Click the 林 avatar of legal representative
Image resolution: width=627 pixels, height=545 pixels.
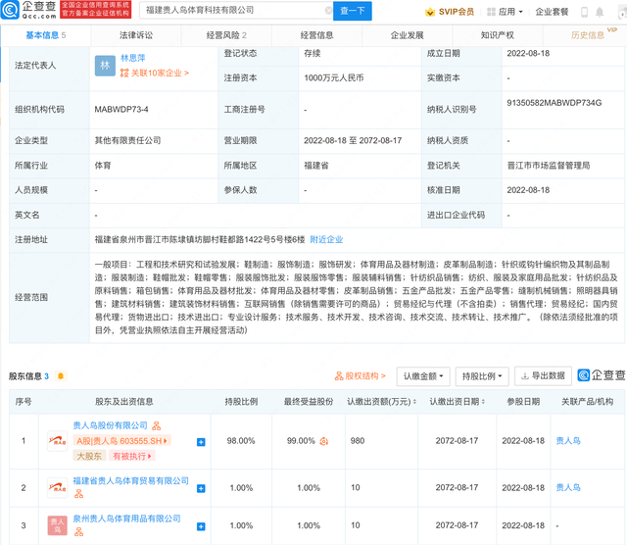[x=105, y=66]
